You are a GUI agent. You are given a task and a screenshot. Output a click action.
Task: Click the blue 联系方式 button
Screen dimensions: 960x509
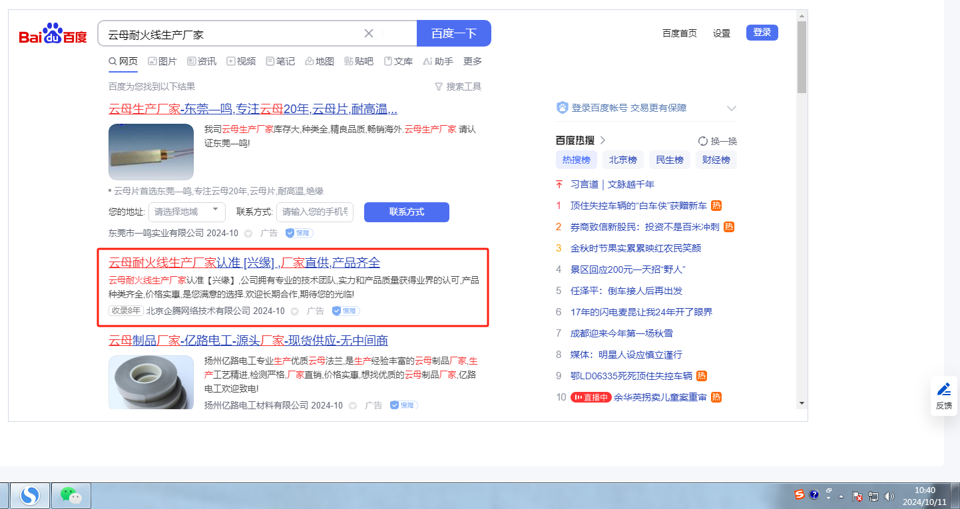[x=407, y=212]
